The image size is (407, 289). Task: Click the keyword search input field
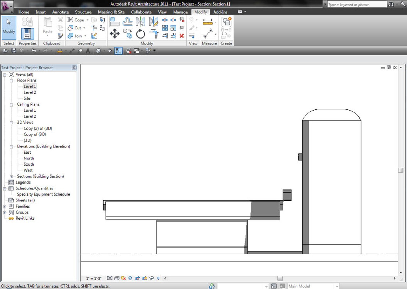(x=357, y=5)
